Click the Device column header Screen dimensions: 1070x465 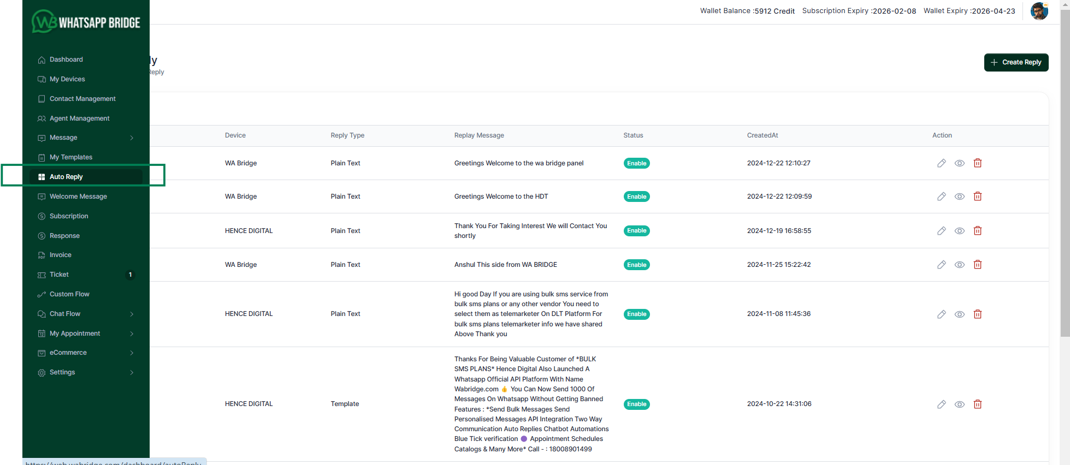point(235,135)
